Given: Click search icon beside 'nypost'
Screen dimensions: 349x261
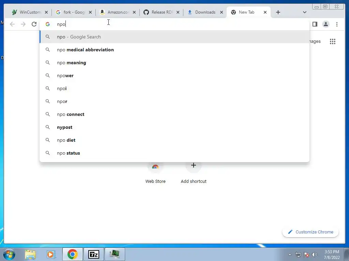Looking at the screenshot, I should pos(48,127).
